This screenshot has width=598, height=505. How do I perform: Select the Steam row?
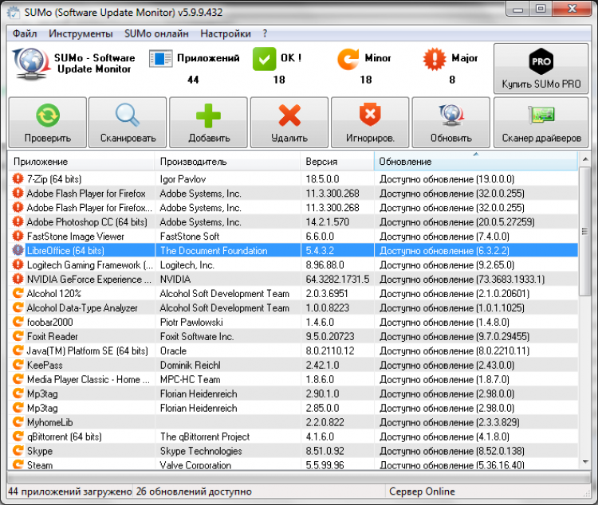[x=293, y=464]
